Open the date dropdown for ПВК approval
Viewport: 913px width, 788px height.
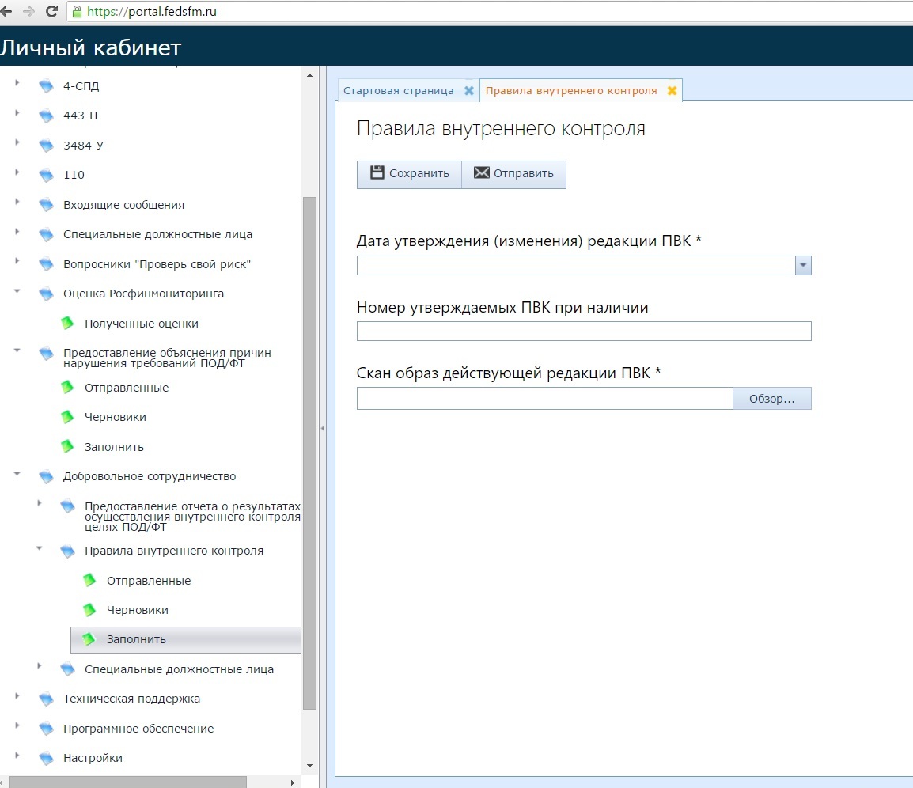coord(803,266)
